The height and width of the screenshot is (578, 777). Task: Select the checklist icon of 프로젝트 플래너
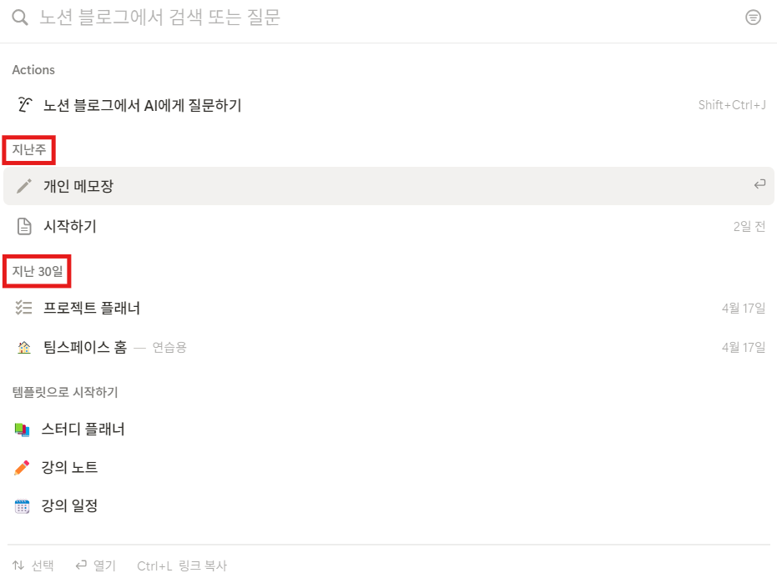coord(23,307)
